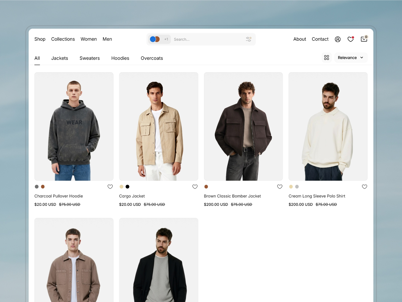Open the Cream Polo Shirt image

[328, 126]
